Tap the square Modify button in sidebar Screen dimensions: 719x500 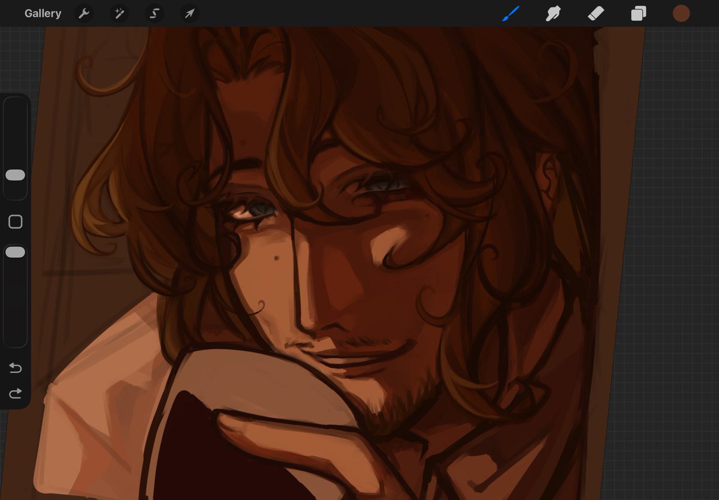[16, 222]
